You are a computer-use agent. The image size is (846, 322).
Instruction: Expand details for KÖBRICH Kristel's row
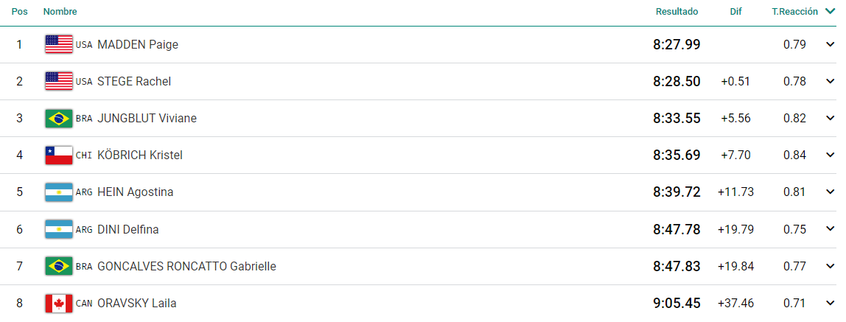(x=831, y=155)
